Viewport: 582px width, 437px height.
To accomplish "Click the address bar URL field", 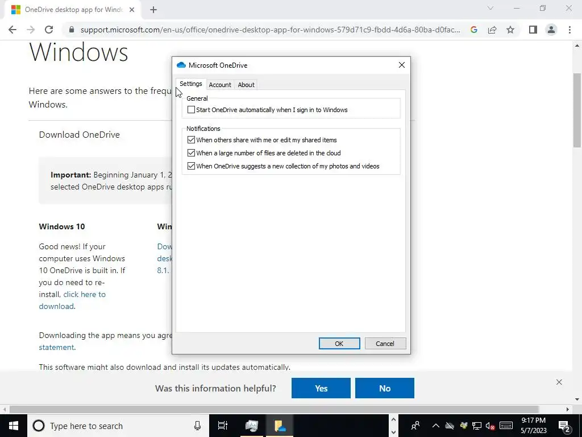I will 270,30.
